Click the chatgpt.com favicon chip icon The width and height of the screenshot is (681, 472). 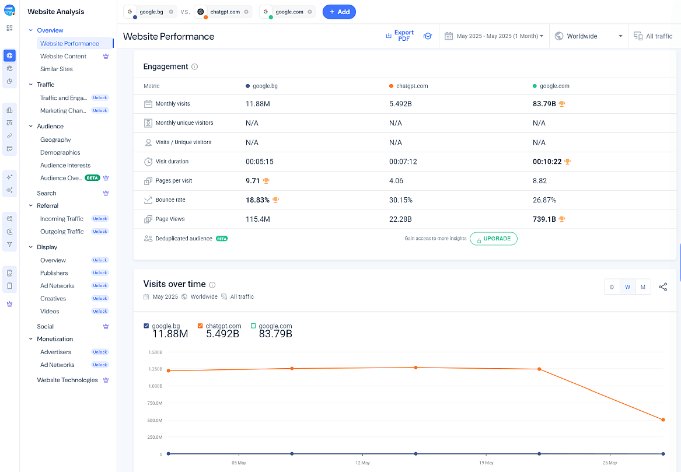pos(200,12)
